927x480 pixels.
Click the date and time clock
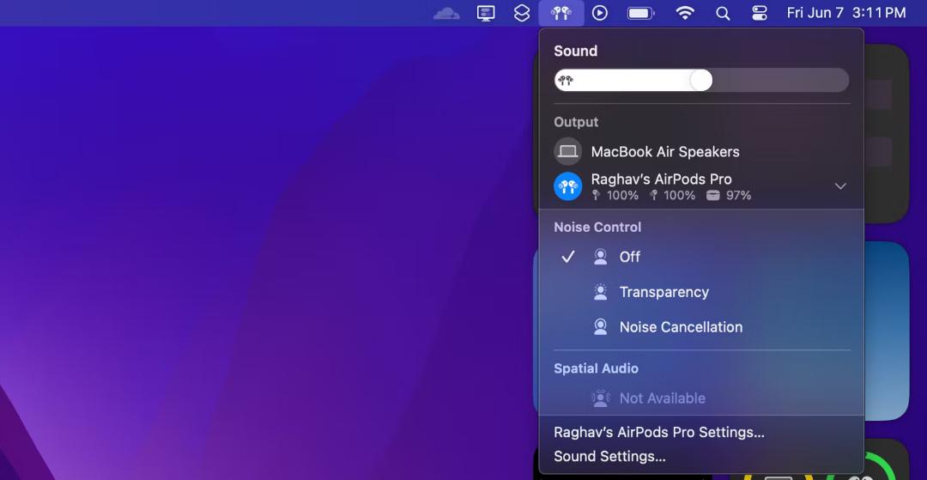pyautogui.click(x=846, y=13)
